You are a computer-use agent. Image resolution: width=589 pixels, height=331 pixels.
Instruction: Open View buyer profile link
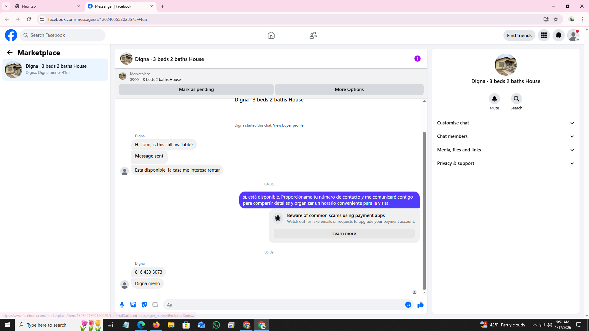click(x=288, y=125)
